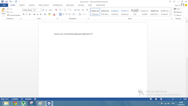The width and height of the screenshot is (188, 106).
Task: Open the FILE tab
Action: tap(4, 5)
